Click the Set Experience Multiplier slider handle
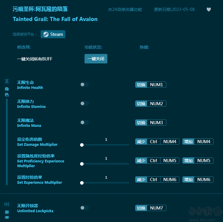223x222 pixels. pos(82,183)
